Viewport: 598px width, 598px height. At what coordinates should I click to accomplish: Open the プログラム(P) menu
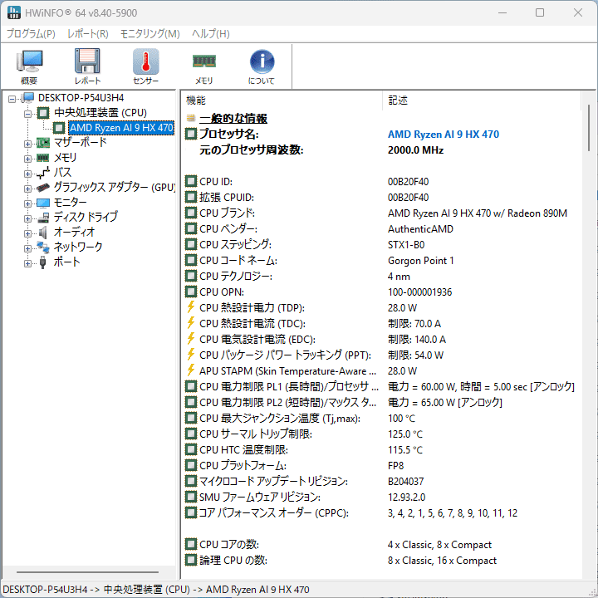click(31, 34)
